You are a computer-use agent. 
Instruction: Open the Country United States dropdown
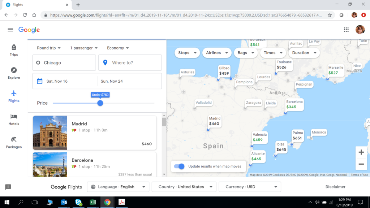tap(184, 187)
